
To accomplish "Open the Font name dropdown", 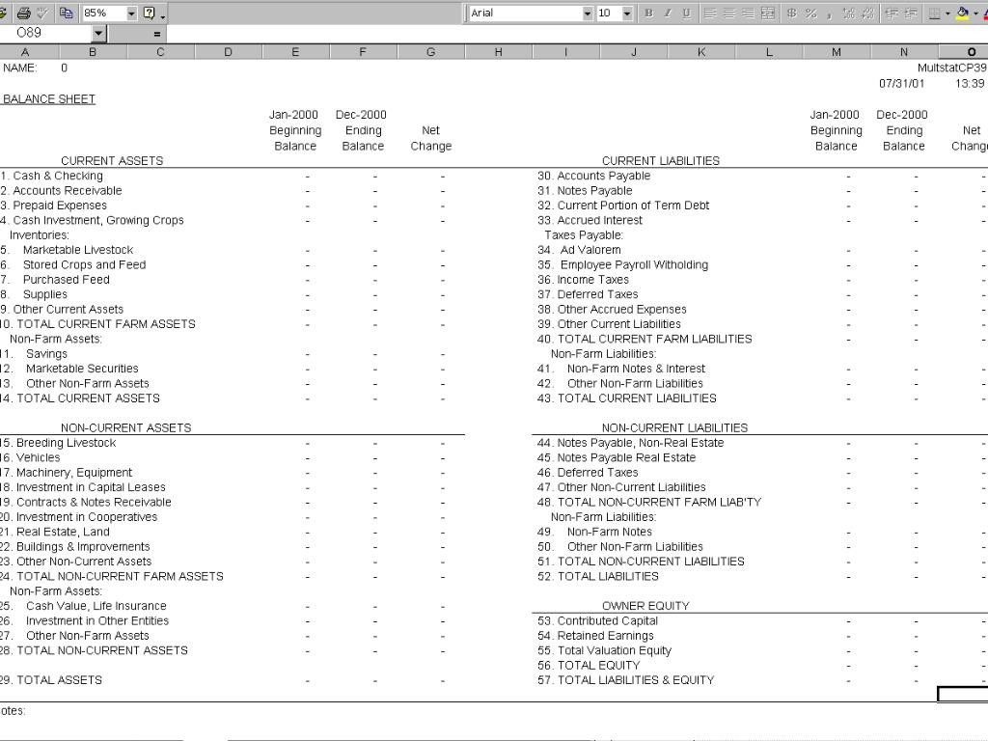I will coord(588,13).
